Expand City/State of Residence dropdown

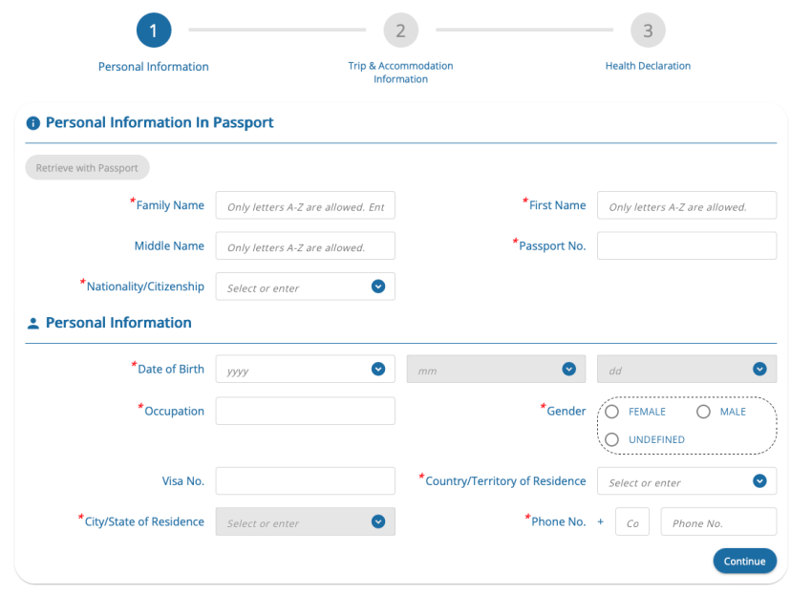[306, 521]
